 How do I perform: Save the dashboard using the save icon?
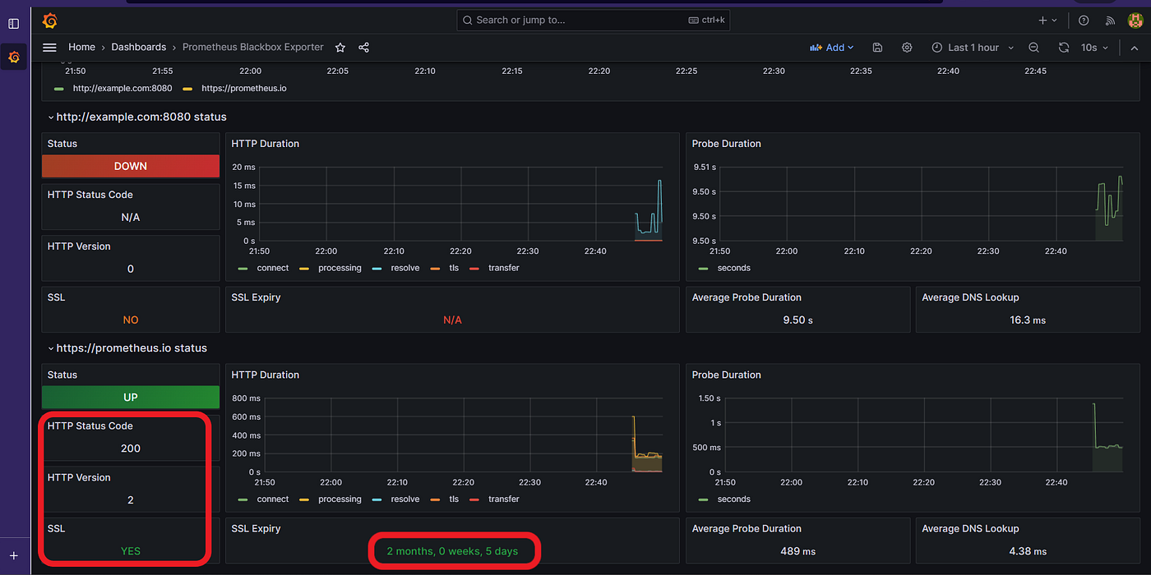[876, 47]
